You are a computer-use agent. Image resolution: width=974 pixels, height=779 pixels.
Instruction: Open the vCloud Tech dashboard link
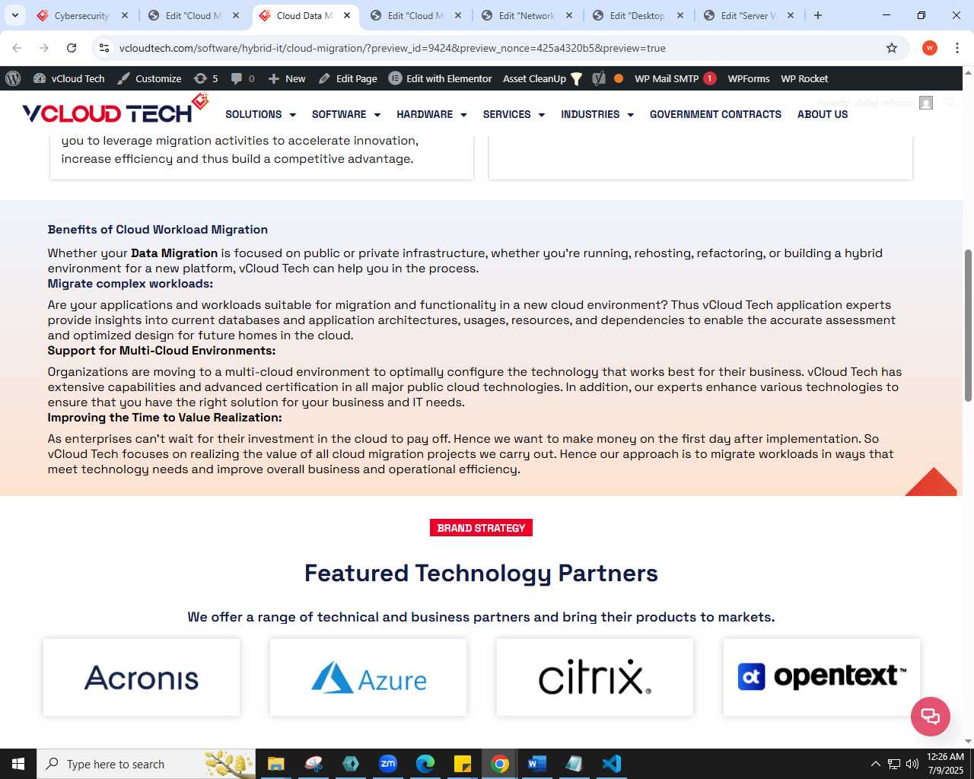pos(69,78)
